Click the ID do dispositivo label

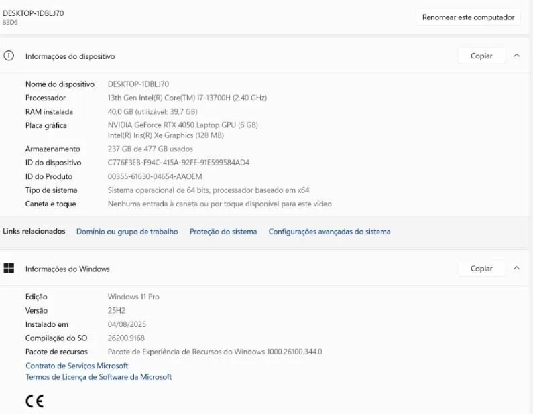[x=54, y=163]
